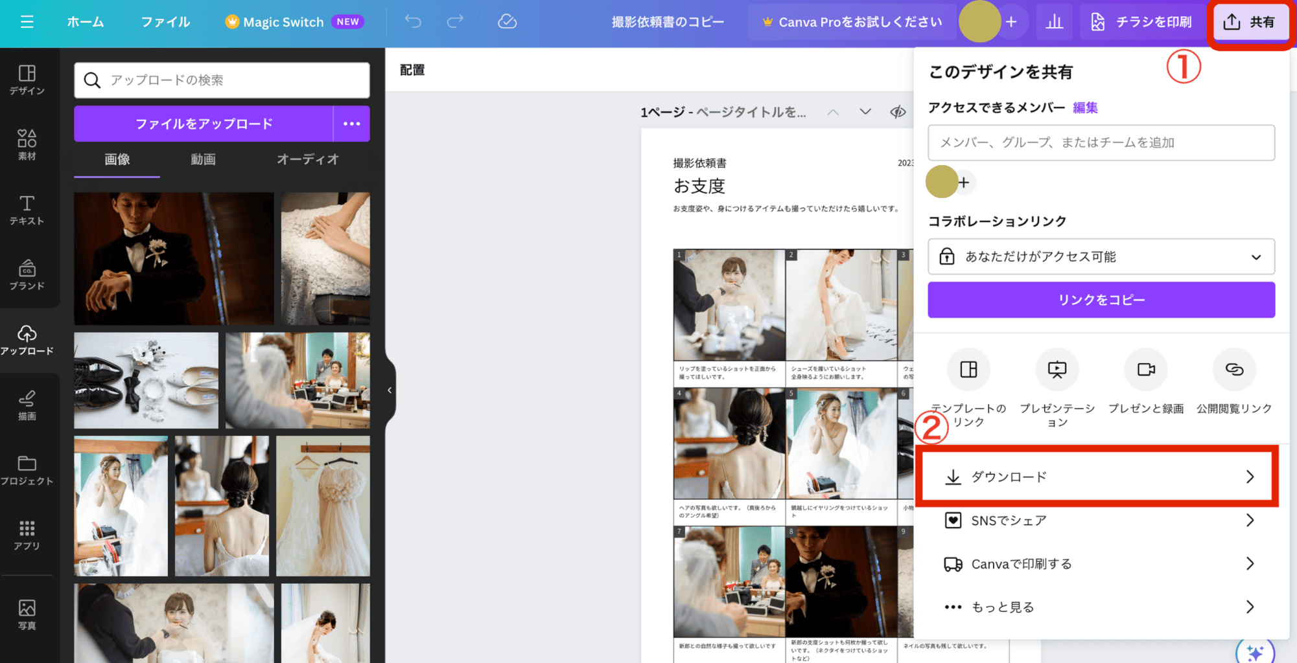The height and width of the screenshot is (663, 1297).
Task: Select the テキスト text tool
Action: pos(27,210)
